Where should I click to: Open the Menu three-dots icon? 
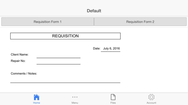(75, 97)
